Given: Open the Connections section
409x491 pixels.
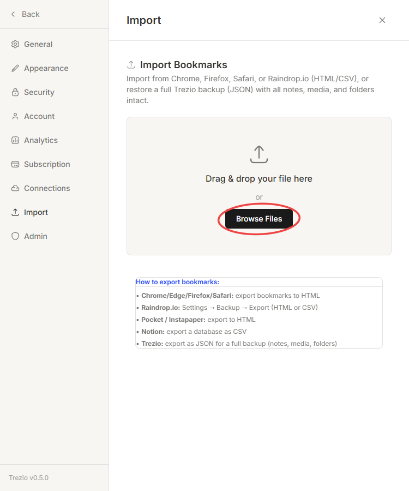Looking at the screenshot, I should 47,188.
